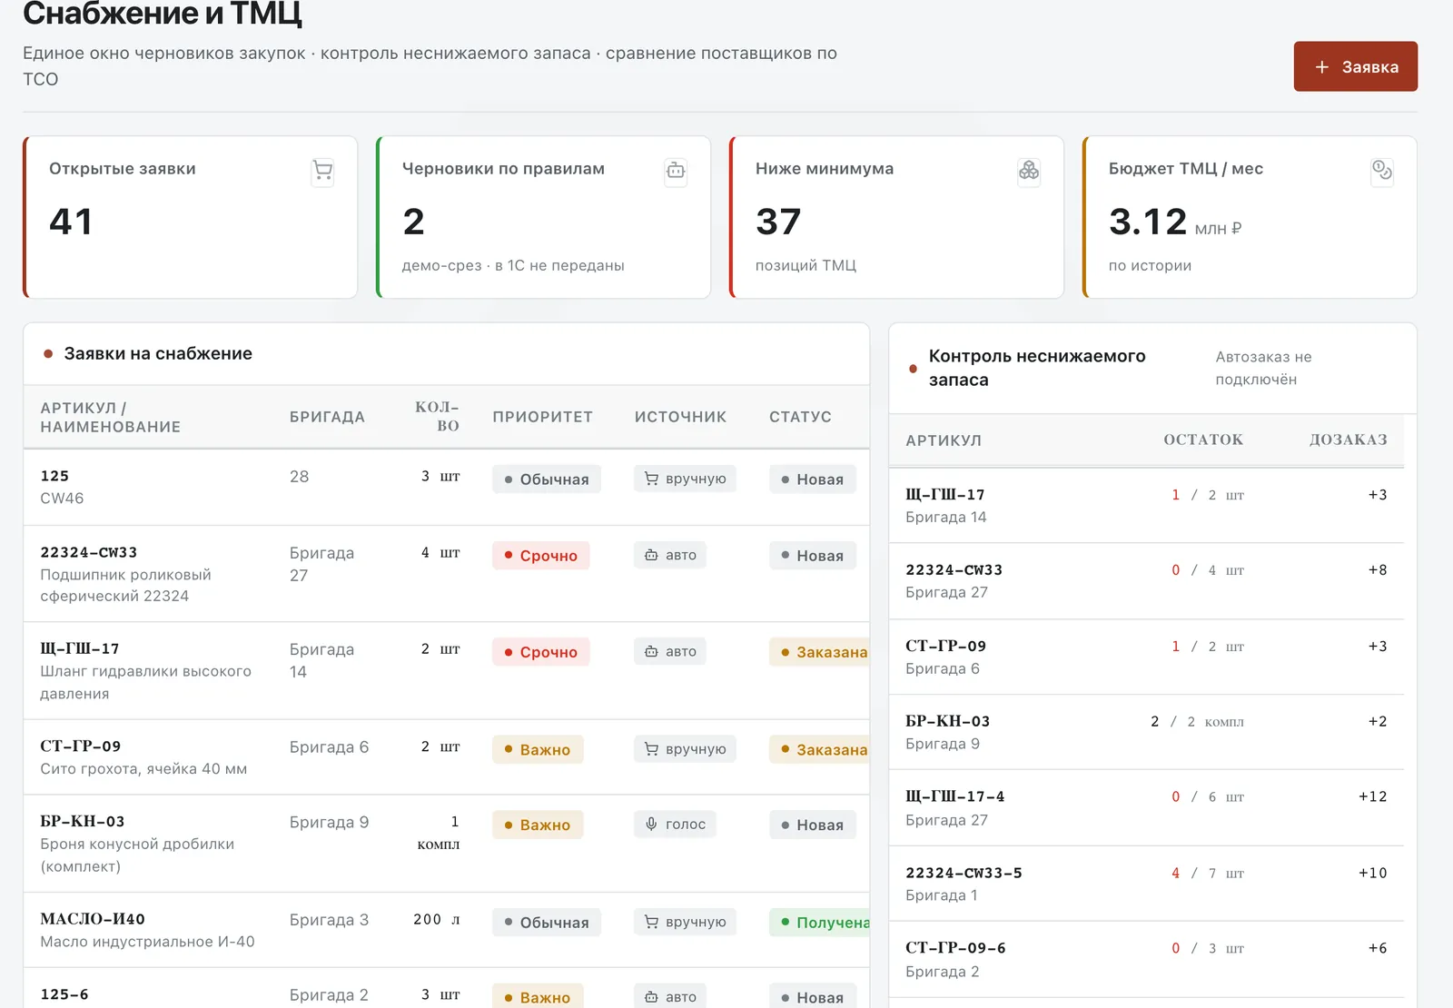This screenshot has width=1453, height=1008.
Task: Click the Автозаказ не подключён note
Action: (1263, 368)
